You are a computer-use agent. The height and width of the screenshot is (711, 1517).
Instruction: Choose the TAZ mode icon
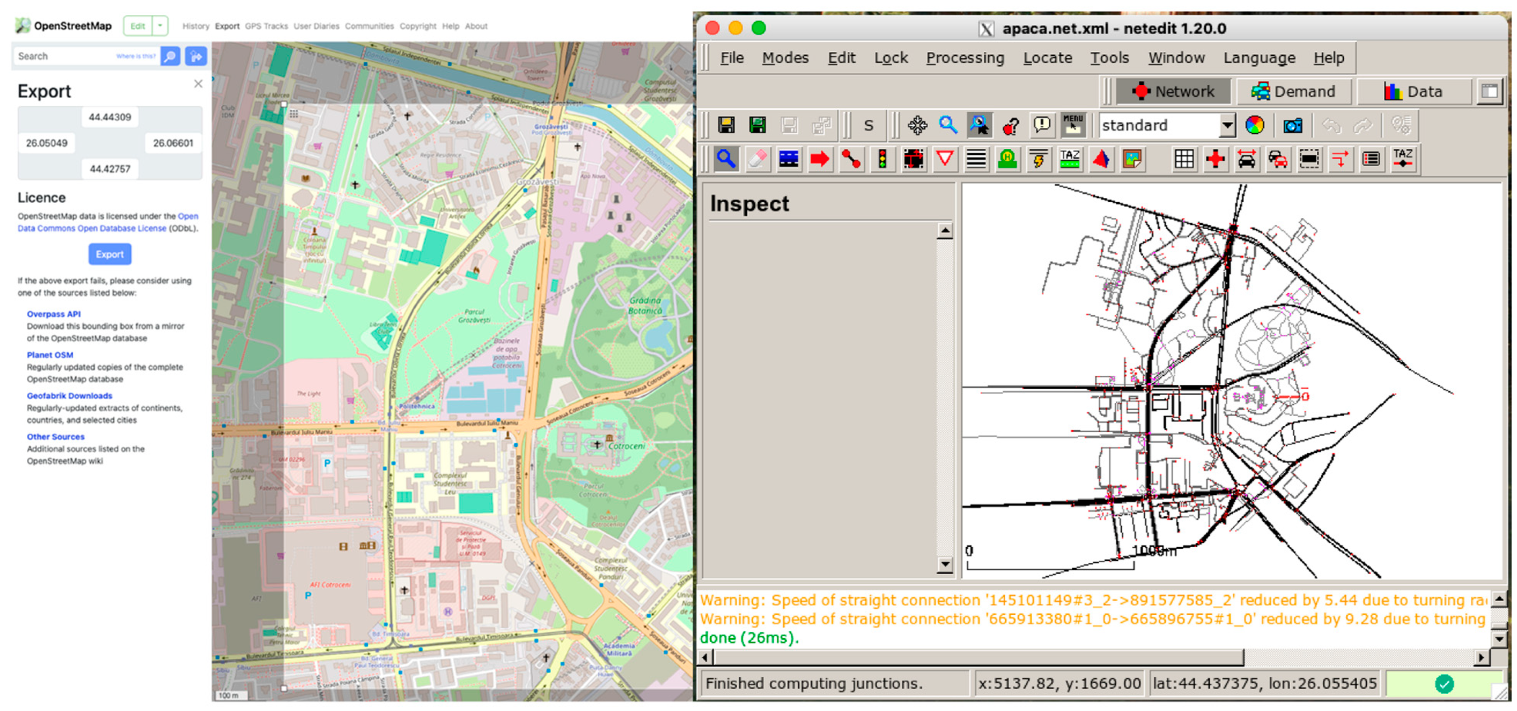1070,159
